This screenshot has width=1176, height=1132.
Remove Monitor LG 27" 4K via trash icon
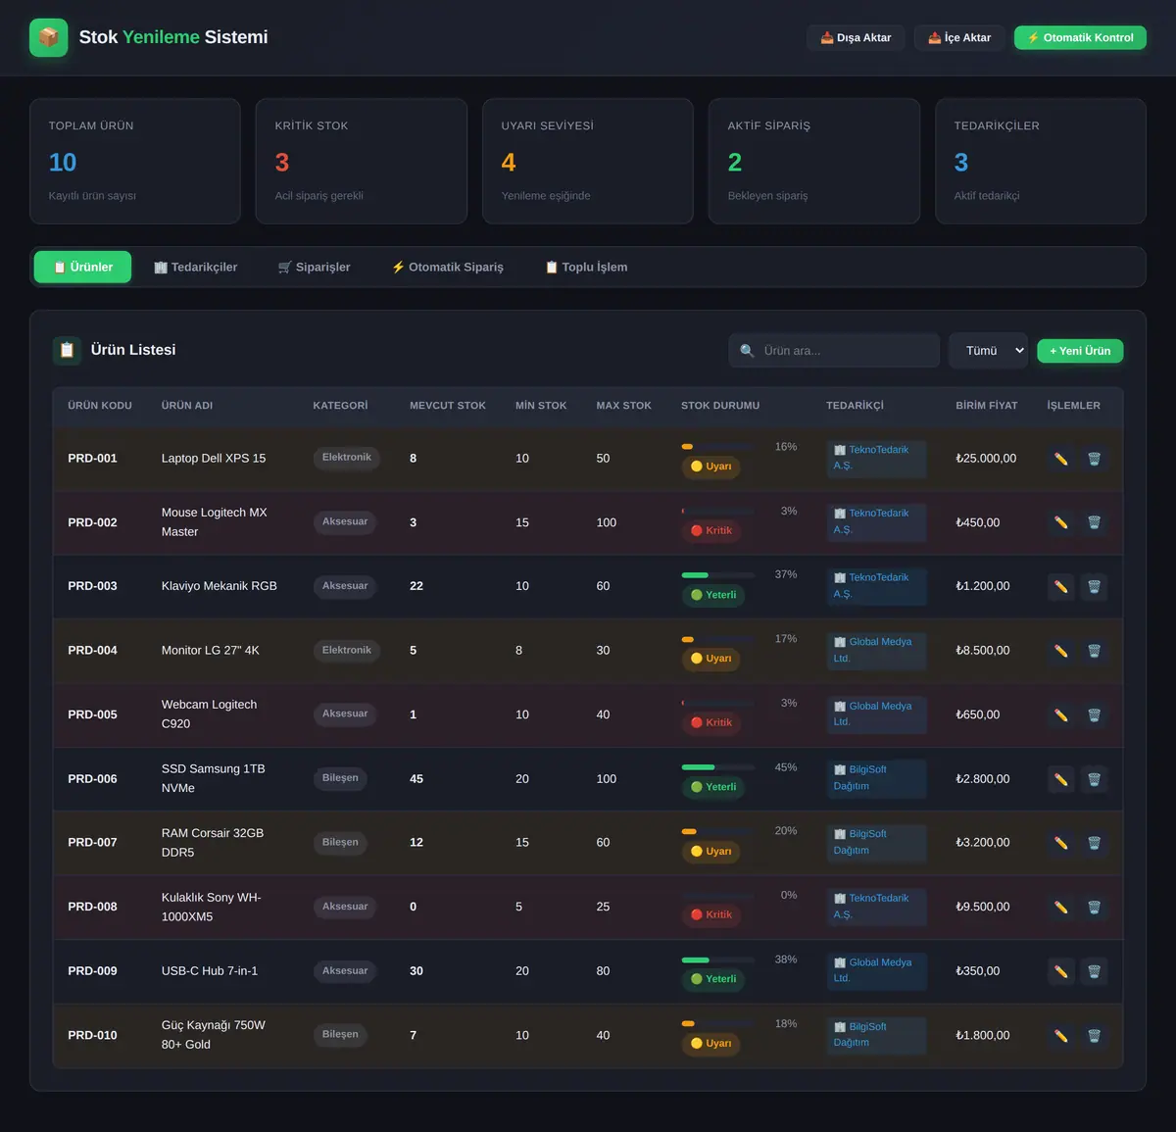[1095, 651]
